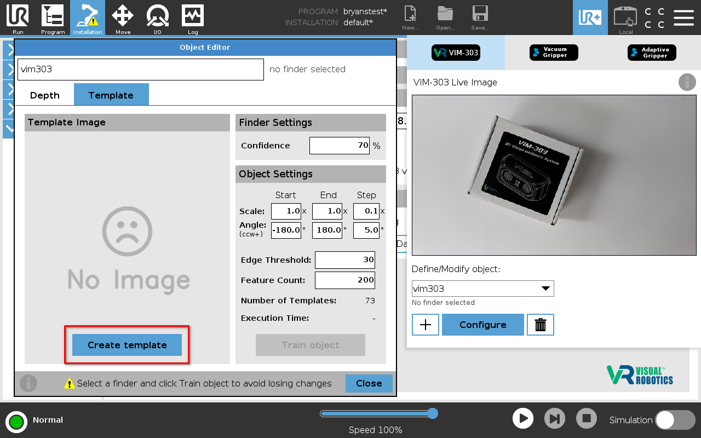
Task: Click the Feature Count field
Action: pos(345,280)
